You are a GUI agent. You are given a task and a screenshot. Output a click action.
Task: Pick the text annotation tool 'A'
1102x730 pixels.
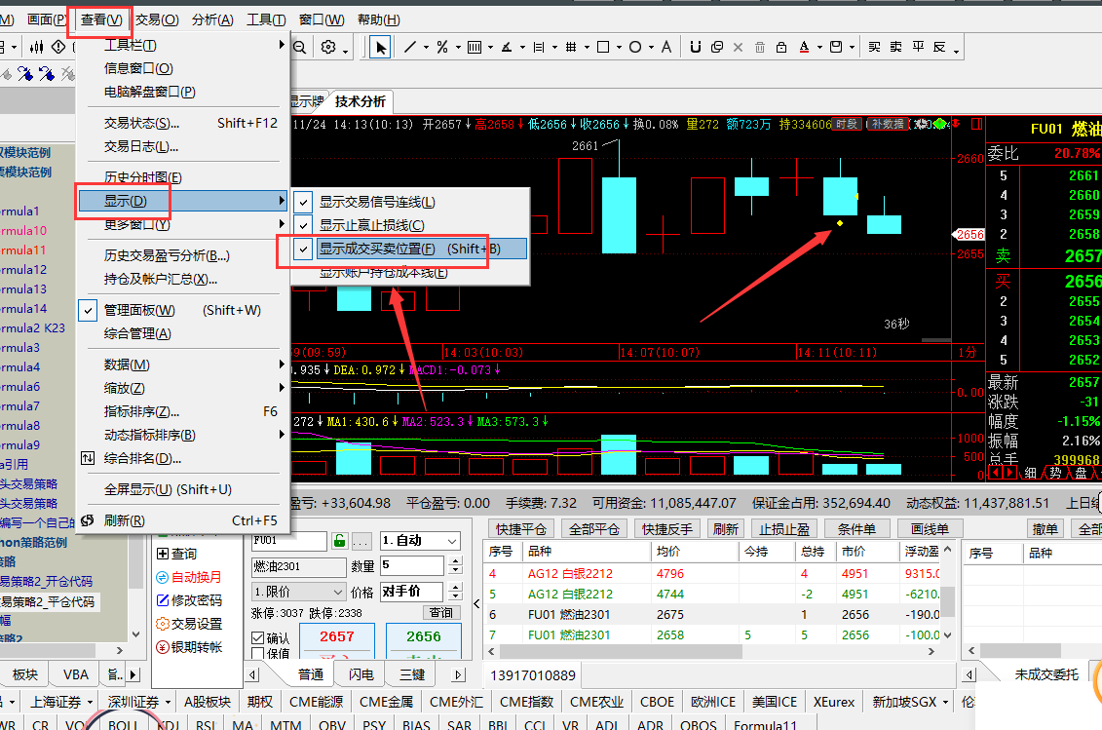(666, 47)
